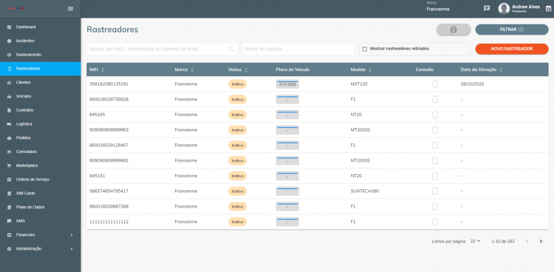Open Linhas por página dropdown
This screenshot has width=554, height=272.
coord(475,241)
